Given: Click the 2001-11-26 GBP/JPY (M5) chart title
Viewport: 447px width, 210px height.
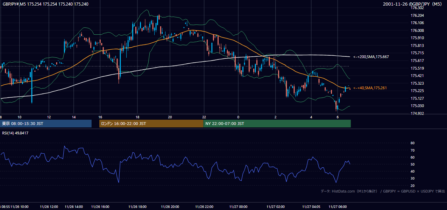Looking at the screenshot, I should 413,4.
